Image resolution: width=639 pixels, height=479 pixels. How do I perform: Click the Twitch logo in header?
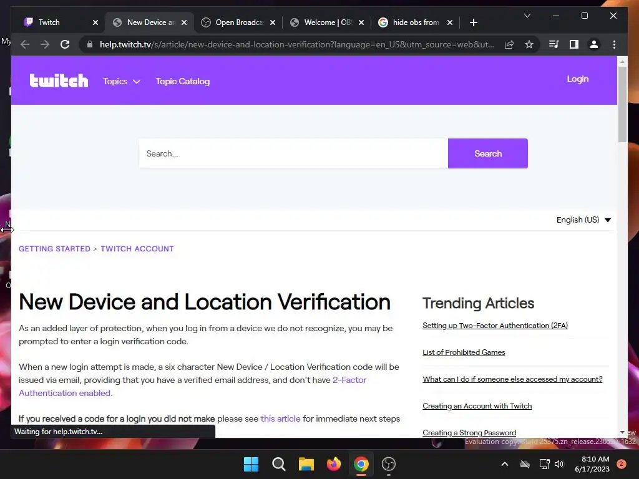[59, 80]
